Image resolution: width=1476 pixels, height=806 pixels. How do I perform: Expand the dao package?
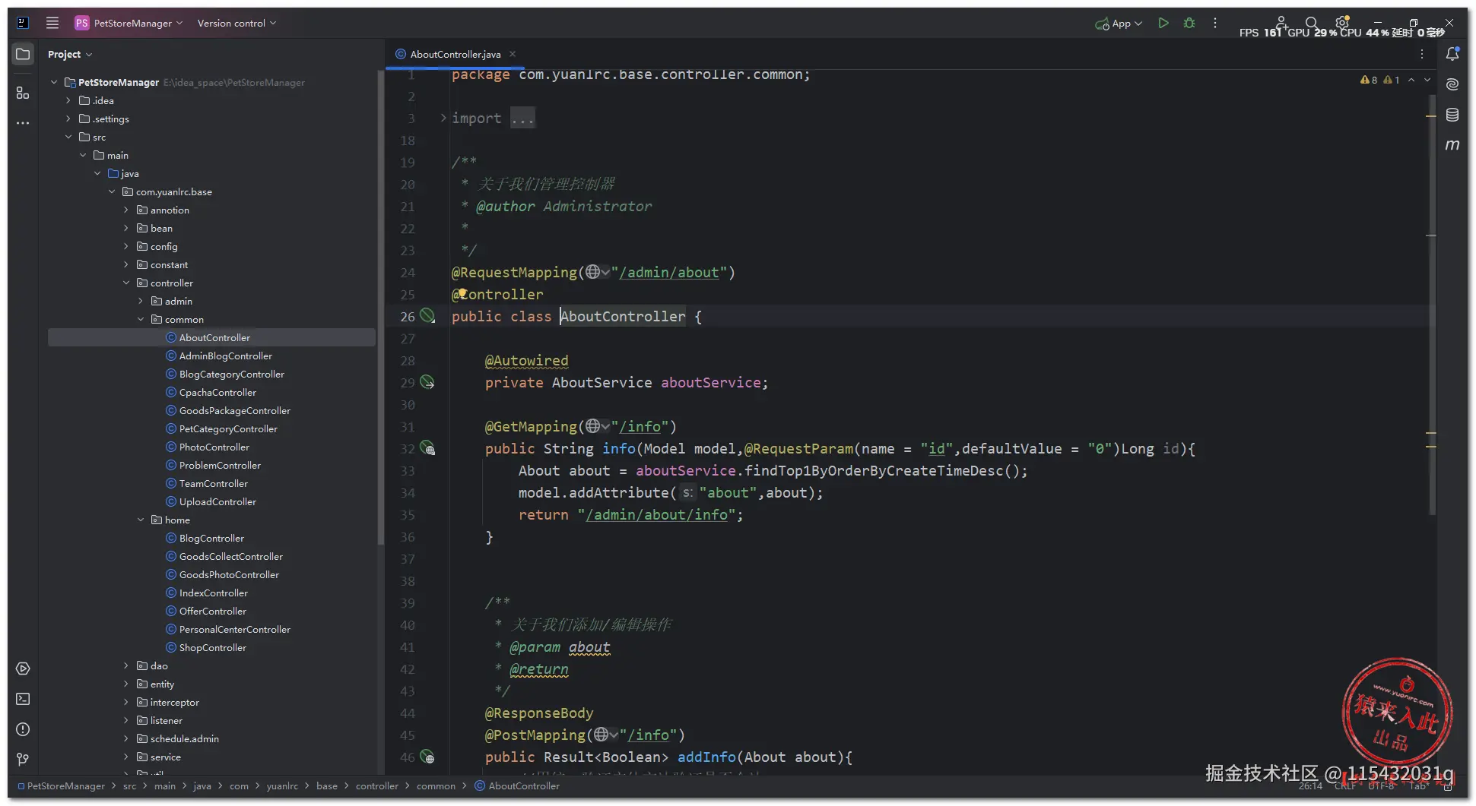tap(126, 665)
